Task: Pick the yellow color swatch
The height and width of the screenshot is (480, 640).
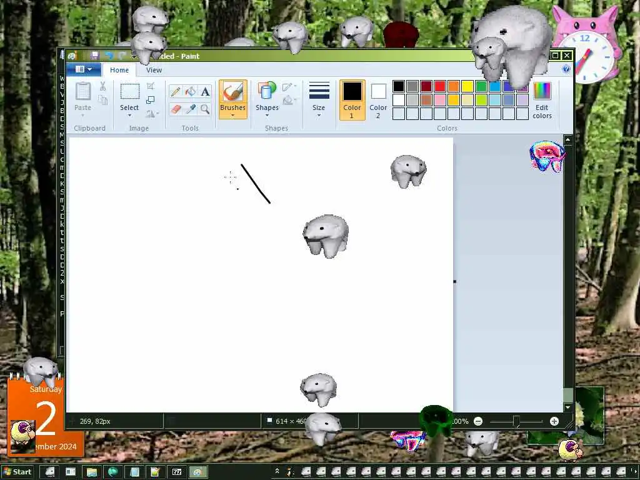Action: point(467,86)
